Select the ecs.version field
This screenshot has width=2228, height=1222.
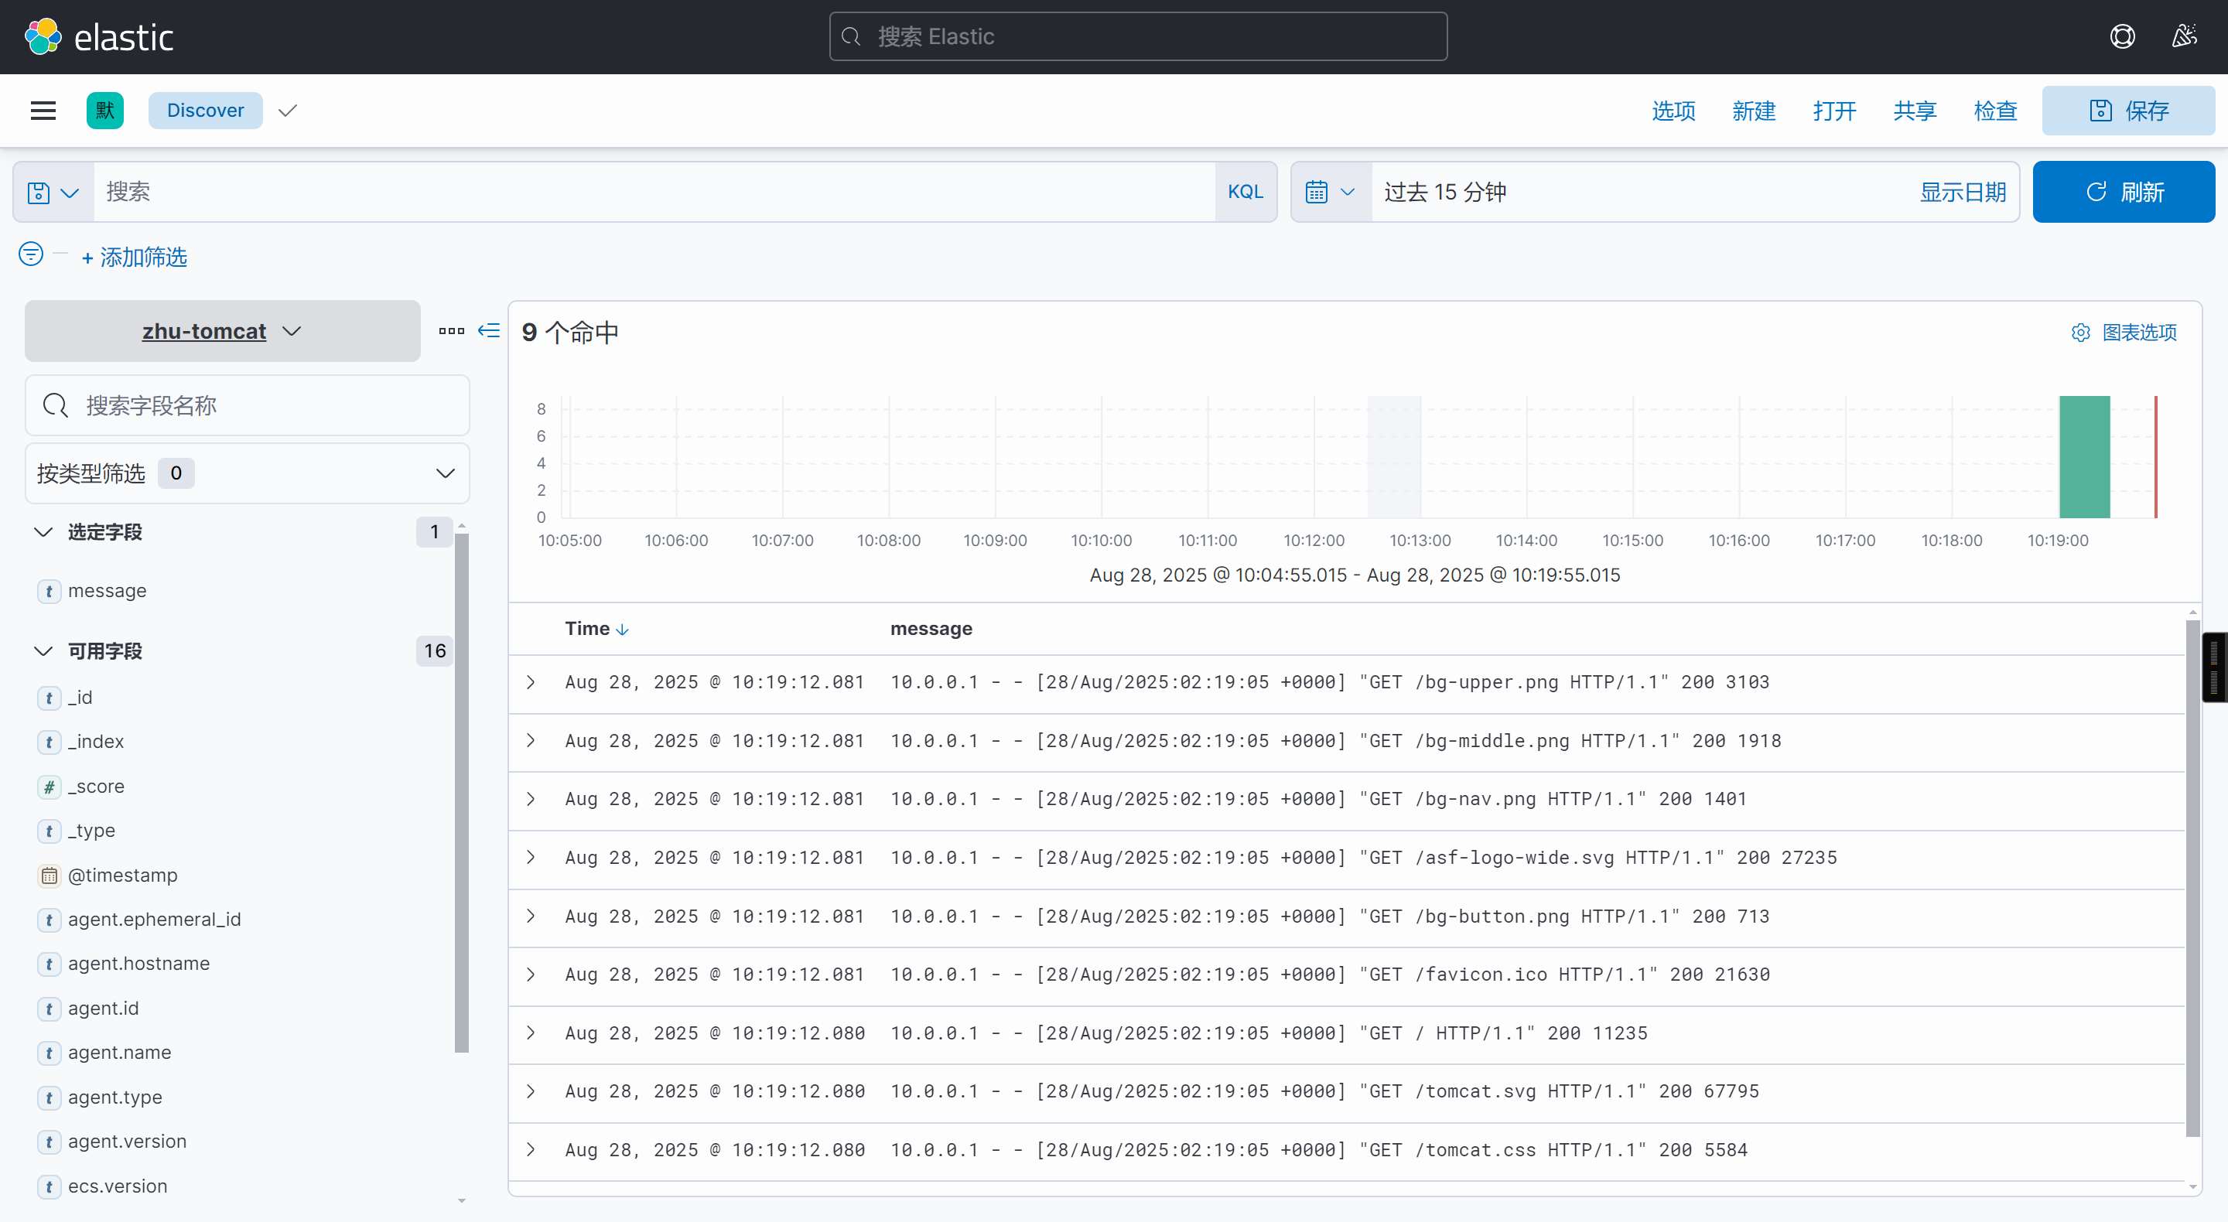(118, 1186)
